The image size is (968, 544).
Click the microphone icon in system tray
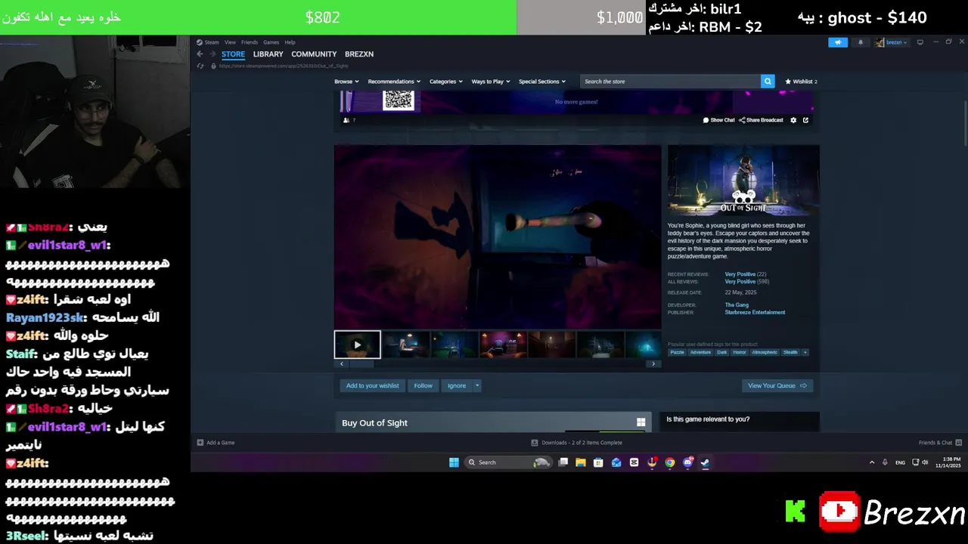[x=885, y=462]
